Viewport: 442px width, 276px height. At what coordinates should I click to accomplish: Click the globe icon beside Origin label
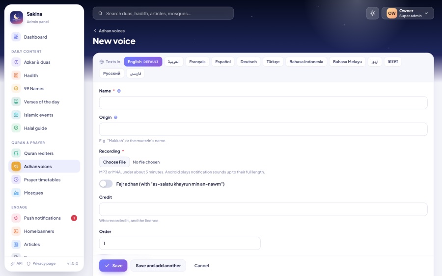point(115,117)
